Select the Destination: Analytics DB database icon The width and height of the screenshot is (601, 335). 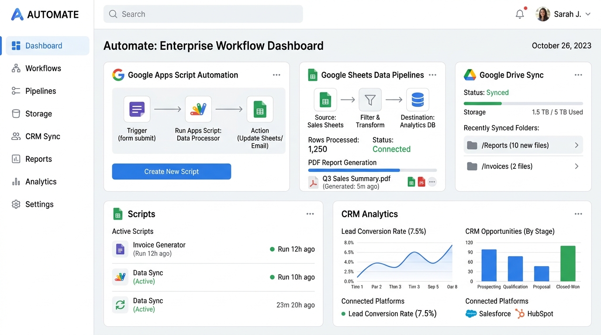(x=418, y=100)
